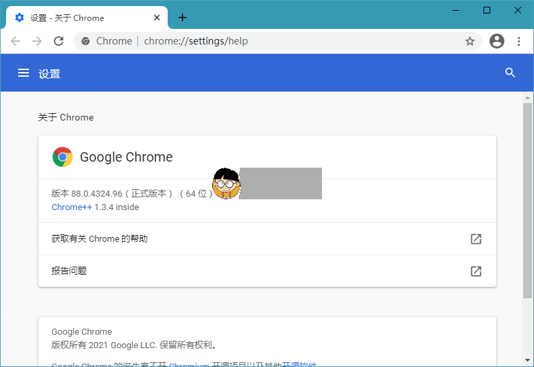Click the 关于 Chrome heading
The width and height of the screenshot is (534, 367).
[x=66, y=117]
